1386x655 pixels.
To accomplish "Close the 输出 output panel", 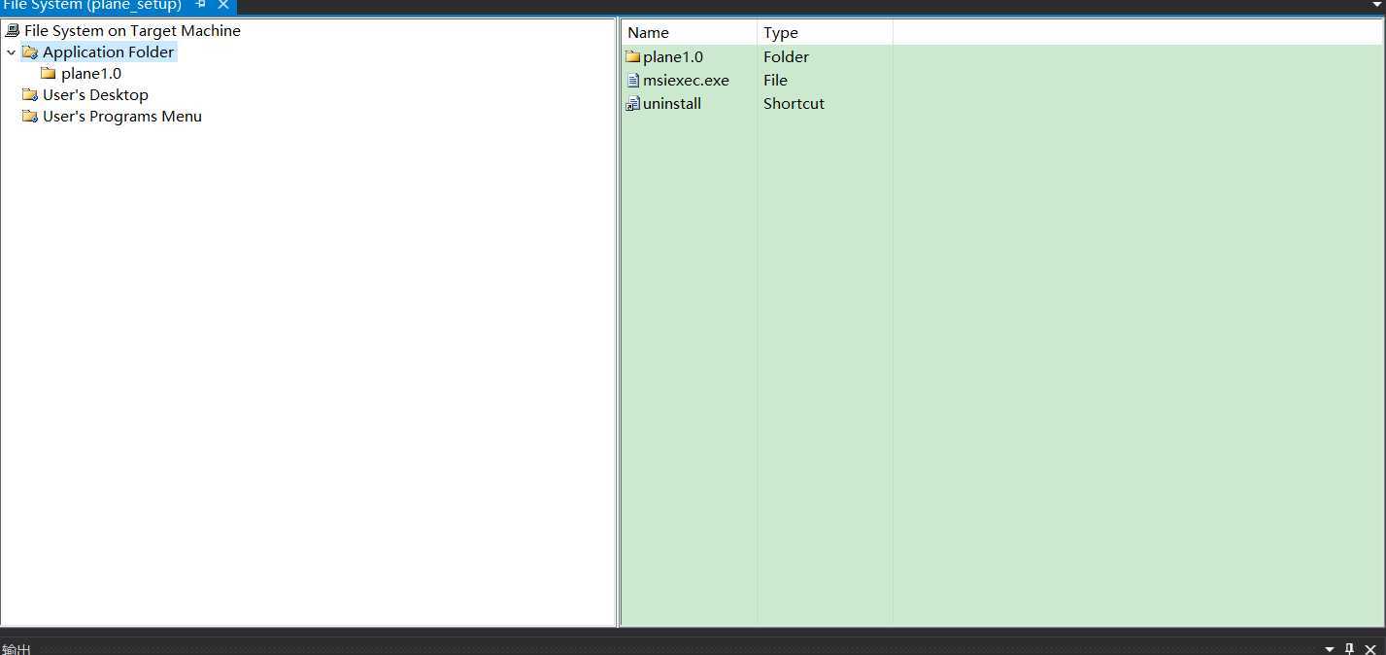I will click(x=1370, y=649).
